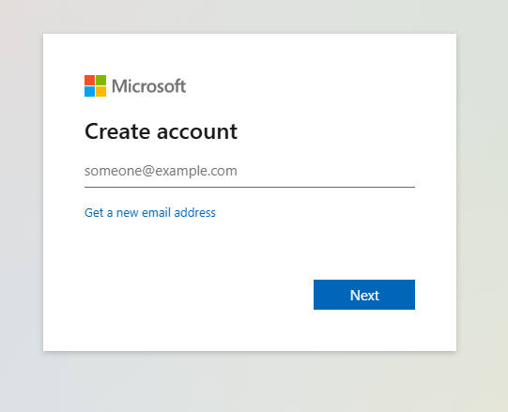Screen dimensions: 508x412
Task: Click the 'Microsoft' wordmark text
Action: [x=148, y=86]
